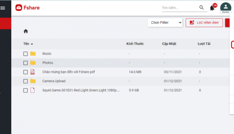This screenshot has width=234, height=134.
Task: Click the Squid.Game file icon
Action: pos(32,90)
